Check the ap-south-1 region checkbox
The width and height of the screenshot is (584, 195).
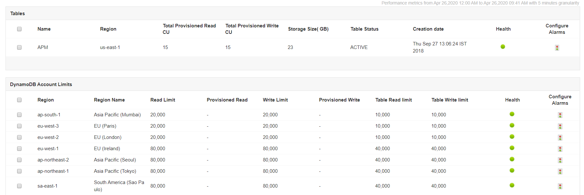pos(19,115)
